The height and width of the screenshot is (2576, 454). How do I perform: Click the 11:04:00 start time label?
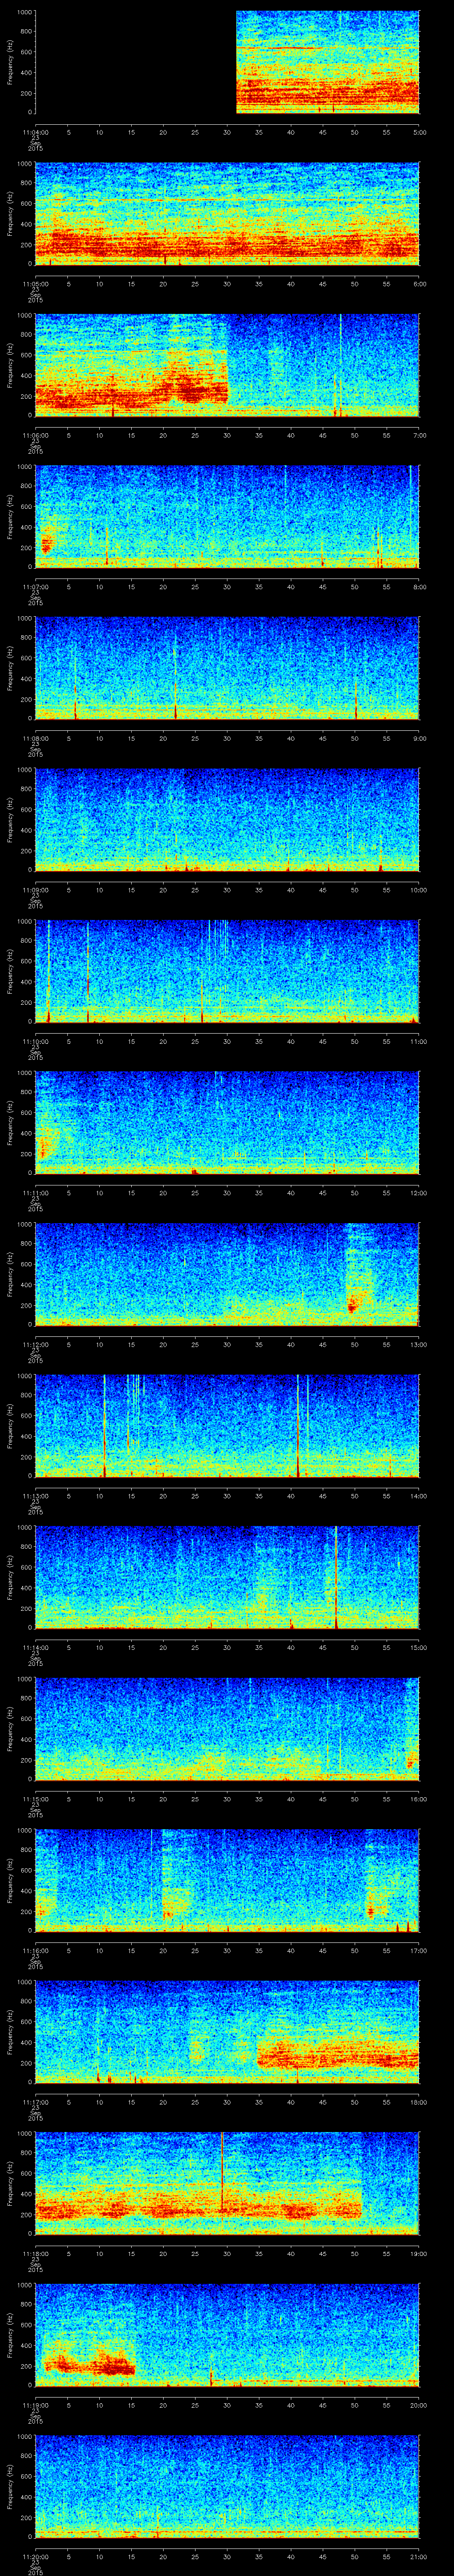pos(35,132)
